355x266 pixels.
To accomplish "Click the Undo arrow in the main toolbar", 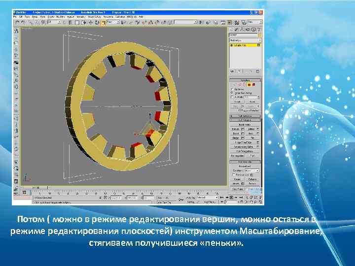I will [17, 22].
